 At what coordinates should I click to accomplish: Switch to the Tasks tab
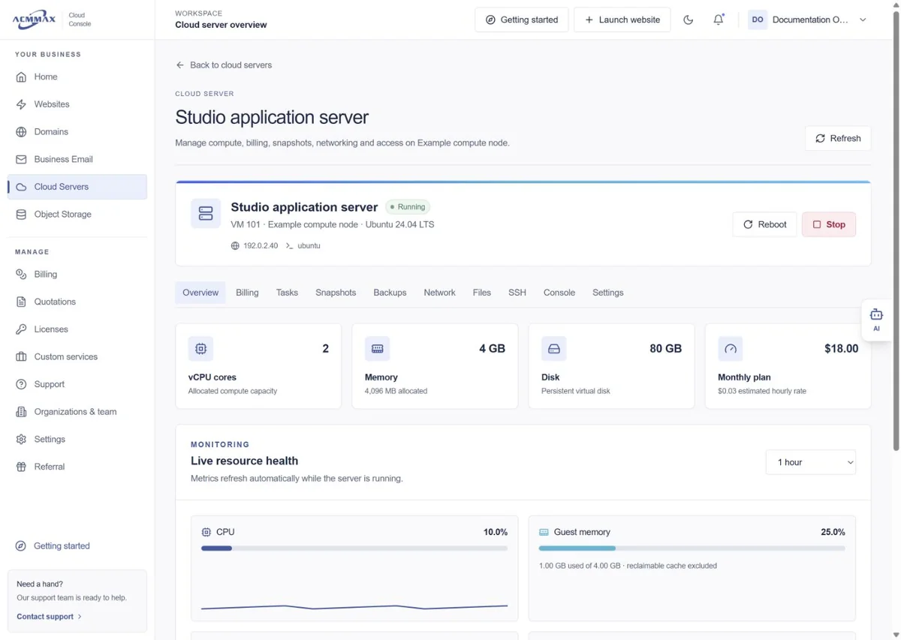(287, 293)
